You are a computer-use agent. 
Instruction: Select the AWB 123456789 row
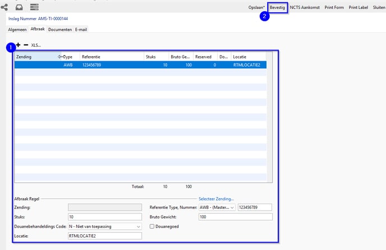click(x=140, y=65)
